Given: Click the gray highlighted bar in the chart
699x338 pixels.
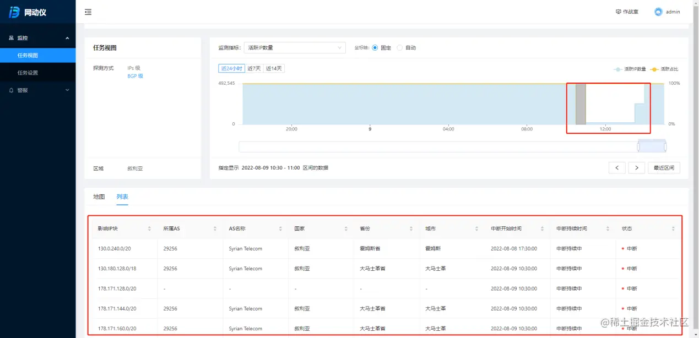Looking at the screenshot, I should pyautogui.click(x=581, y=104).
